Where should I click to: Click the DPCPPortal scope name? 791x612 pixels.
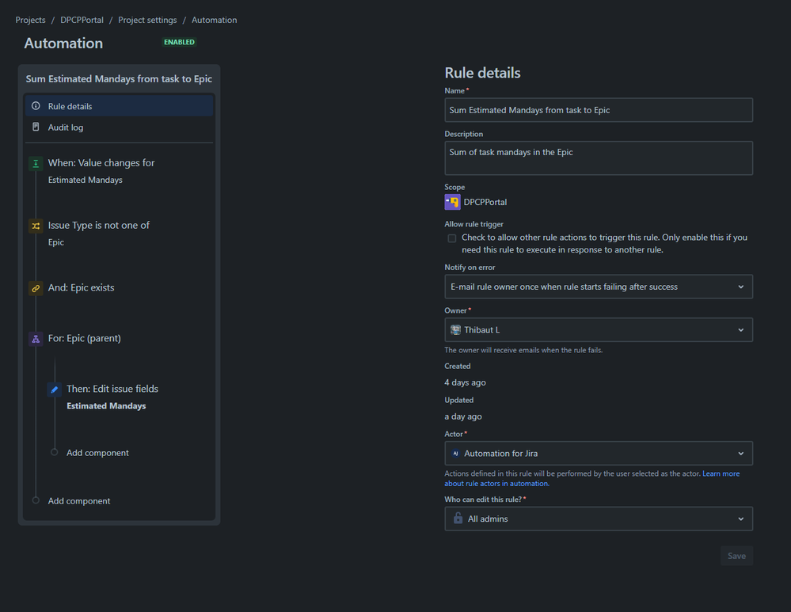tap(485, 203)
